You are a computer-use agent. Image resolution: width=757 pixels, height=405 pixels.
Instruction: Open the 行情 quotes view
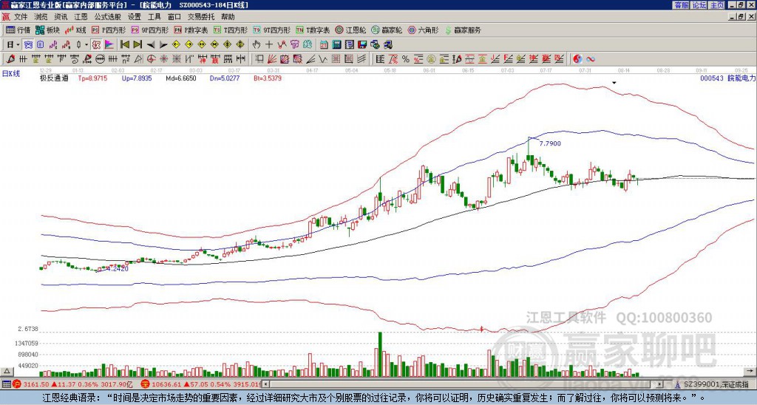(x=18, y=30)
